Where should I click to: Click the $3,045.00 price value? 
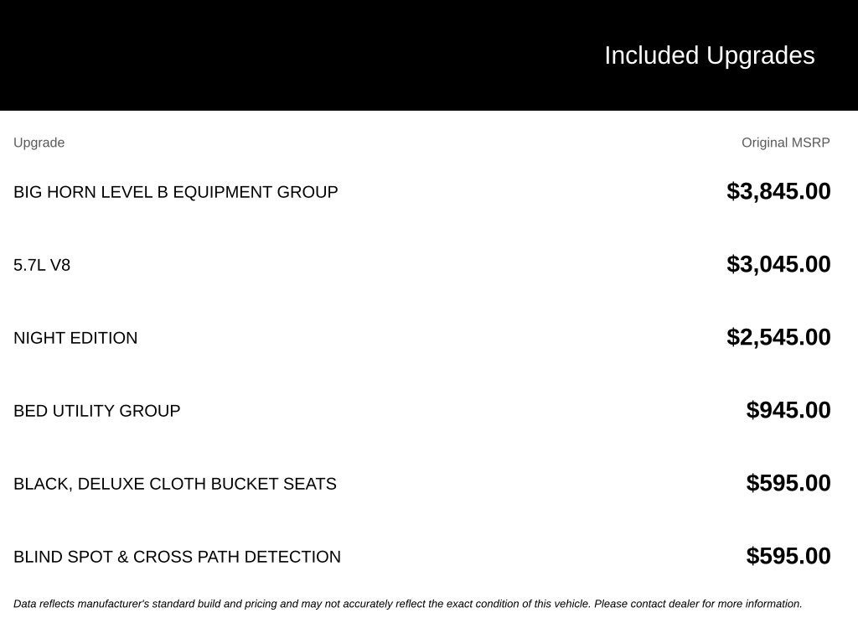click(x=778, y=264)
